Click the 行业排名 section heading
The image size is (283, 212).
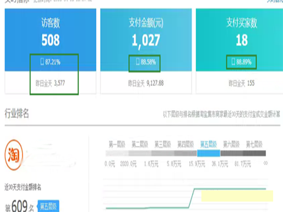pyautogui.click(x=17, y=114)
